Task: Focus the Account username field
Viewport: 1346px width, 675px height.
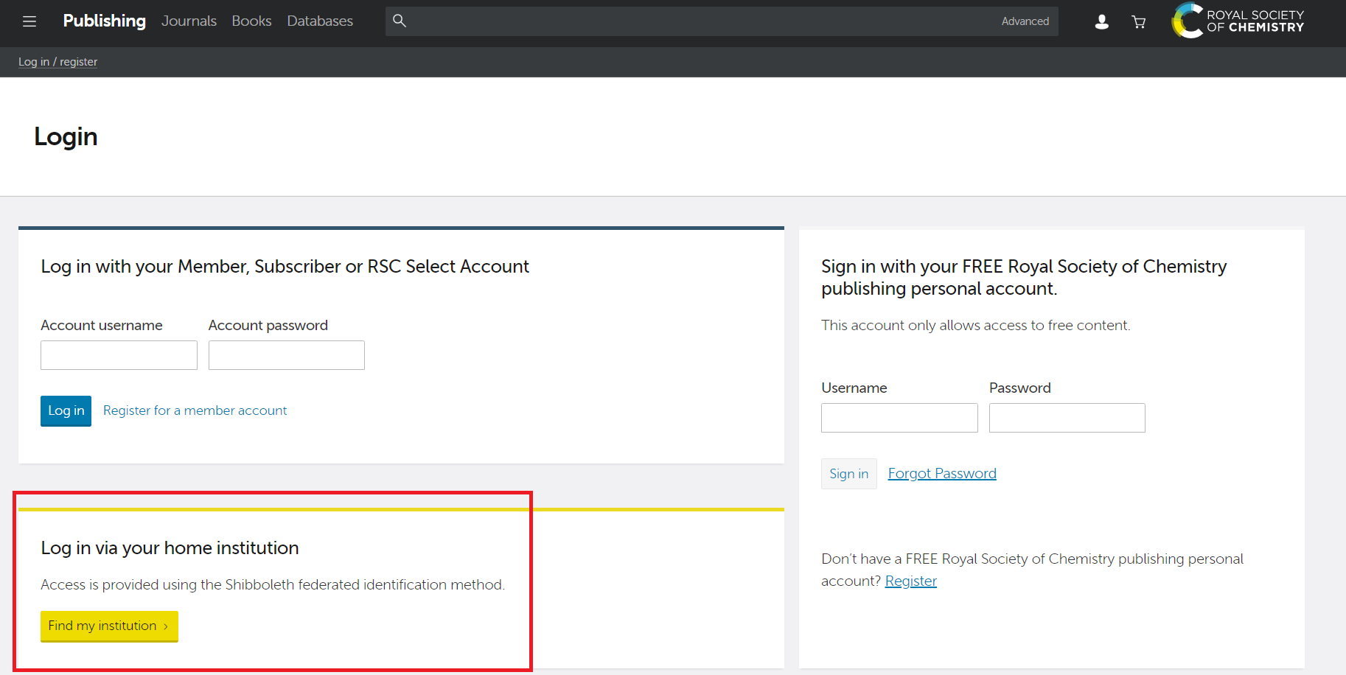Action: tap(119, 355)
